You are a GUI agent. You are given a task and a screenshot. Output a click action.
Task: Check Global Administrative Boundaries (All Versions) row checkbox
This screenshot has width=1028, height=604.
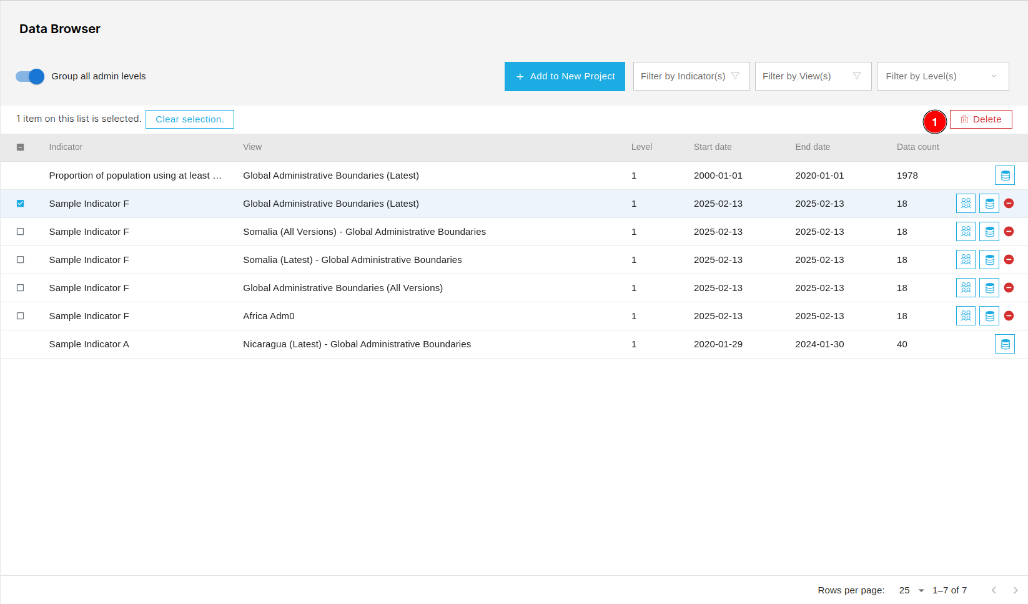coord(20,288)
